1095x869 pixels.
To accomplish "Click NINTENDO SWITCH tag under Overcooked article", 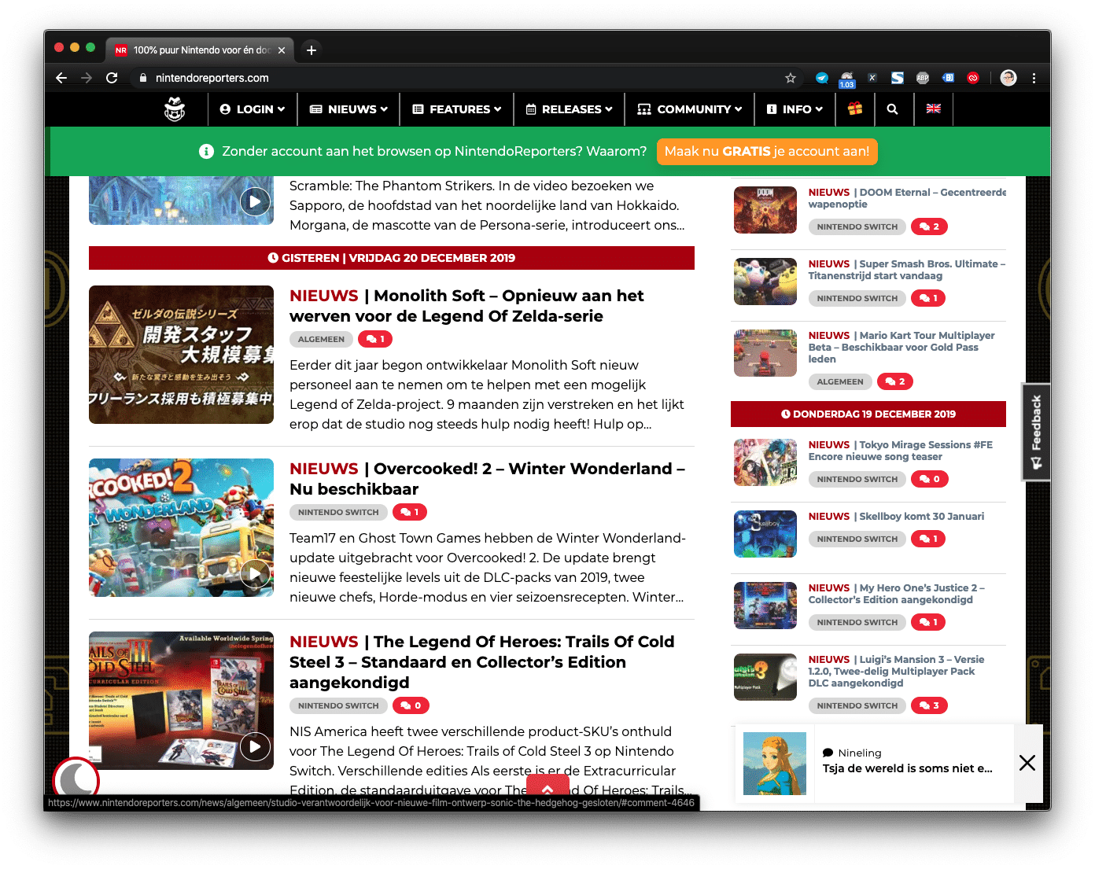I will [338, 512].
